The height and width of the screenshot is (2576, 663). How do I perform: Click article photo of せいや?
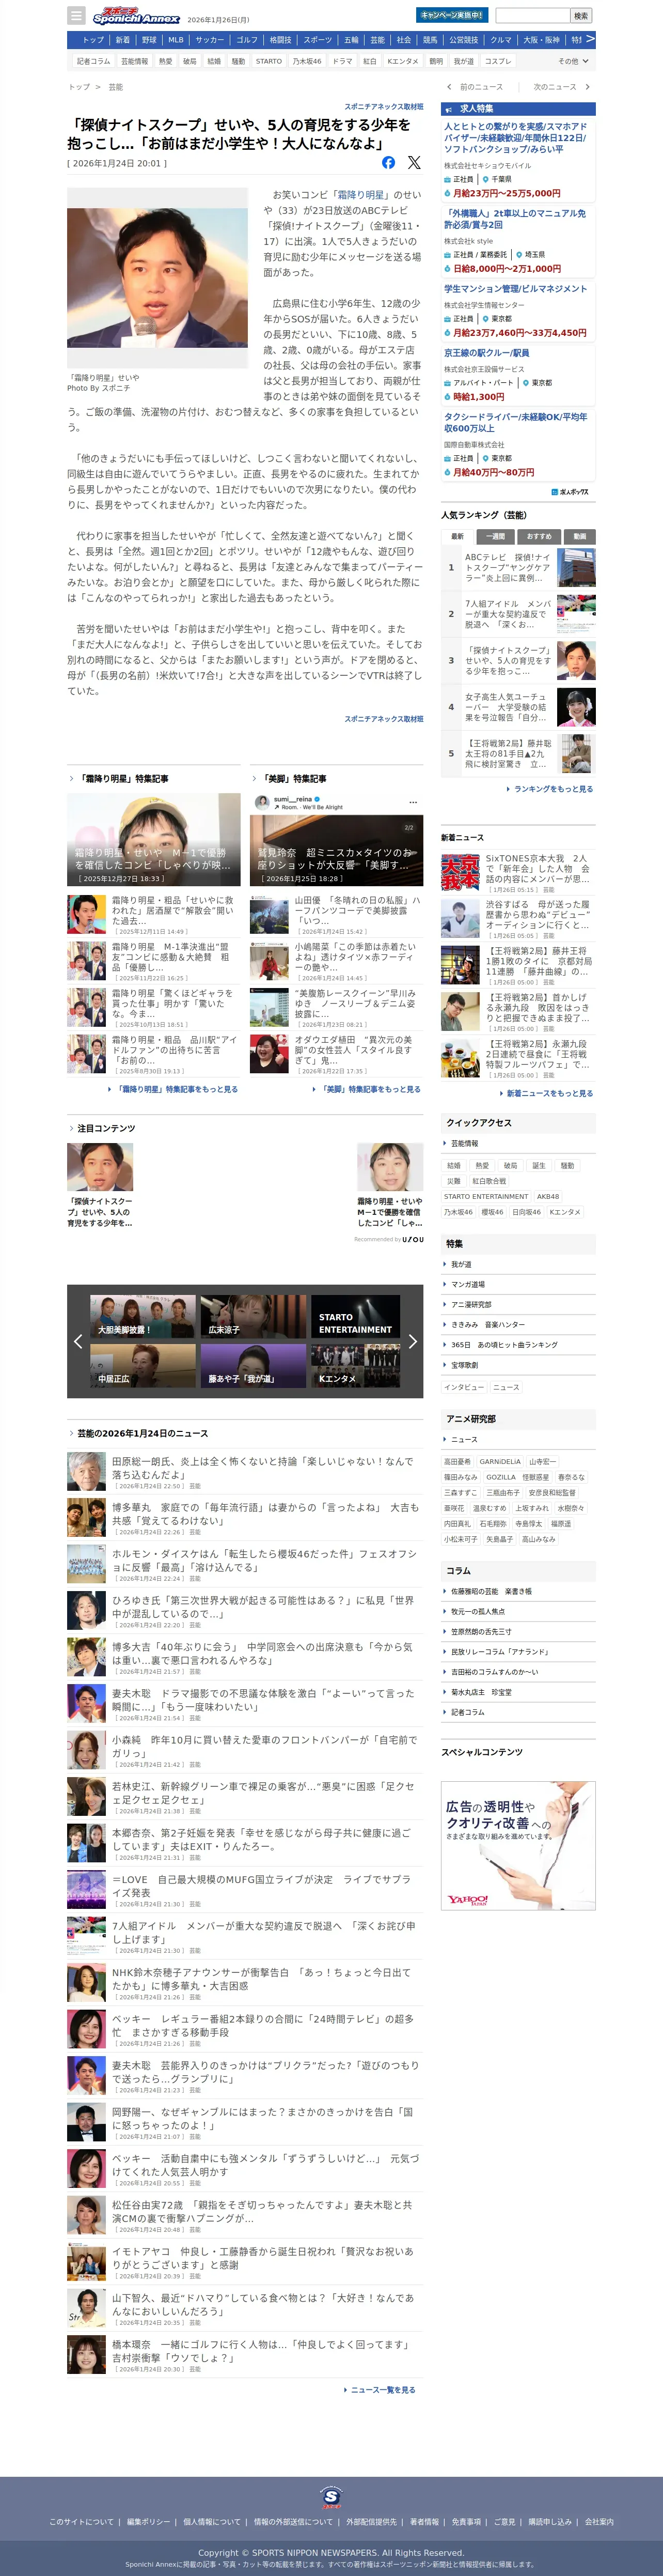tap(157, 278)
